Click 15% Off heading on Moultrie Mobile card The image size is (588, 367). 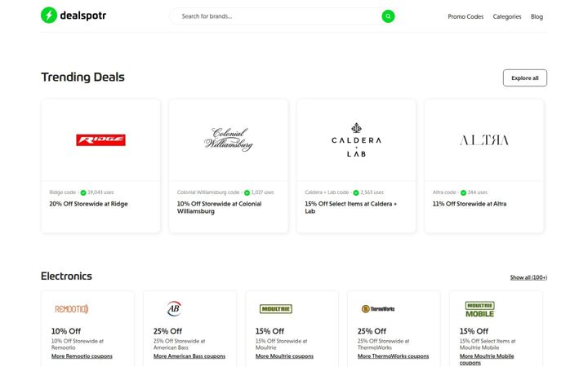tap(474, 331)
